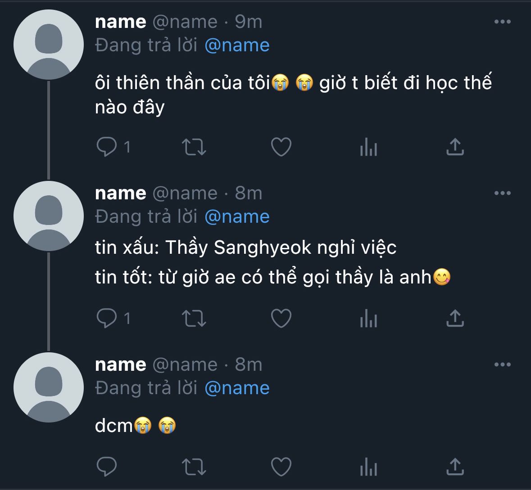531x490 pixels.
Task: Open more options on the middle tweet
Action: click(502, 193)
